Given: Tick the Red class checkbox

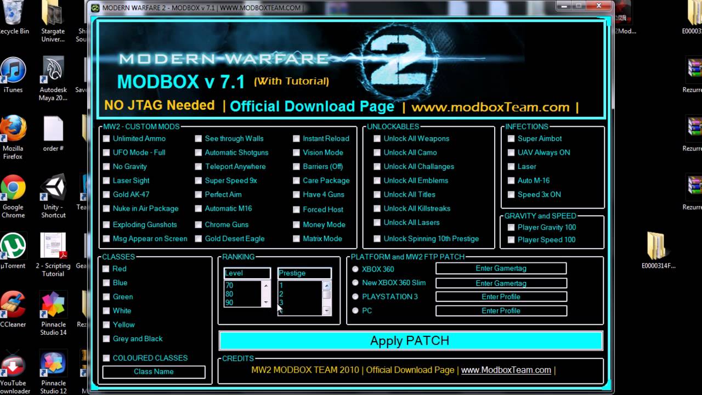Looking at the screenshot, I should [x=106, y=269].
